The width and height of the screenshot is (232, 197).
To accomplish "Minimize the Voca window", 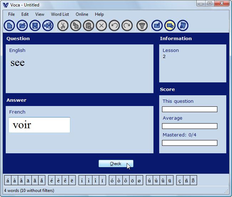I will (201, 4).
